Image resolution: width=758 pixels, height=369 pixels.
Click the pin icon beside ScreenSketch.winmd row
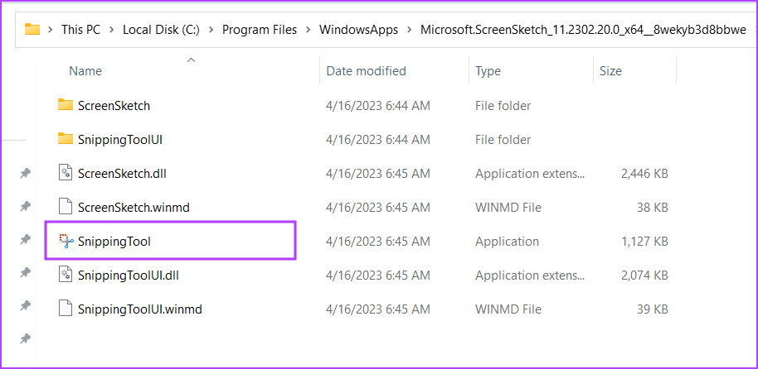point(24,207)
